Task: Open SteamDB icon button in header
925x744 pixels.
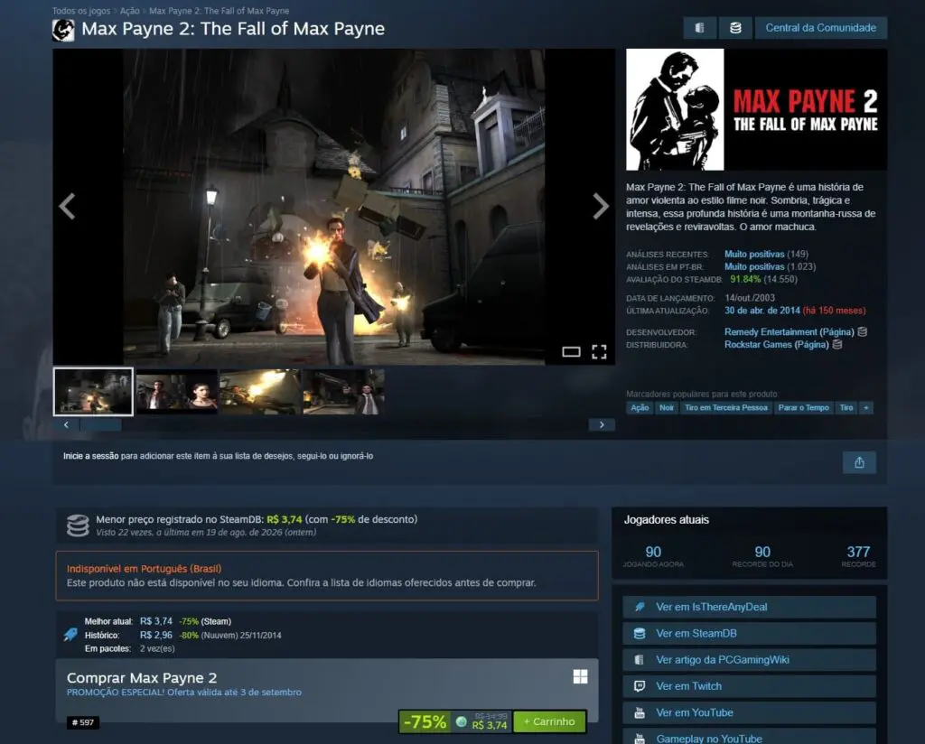Action: point(735,28)
